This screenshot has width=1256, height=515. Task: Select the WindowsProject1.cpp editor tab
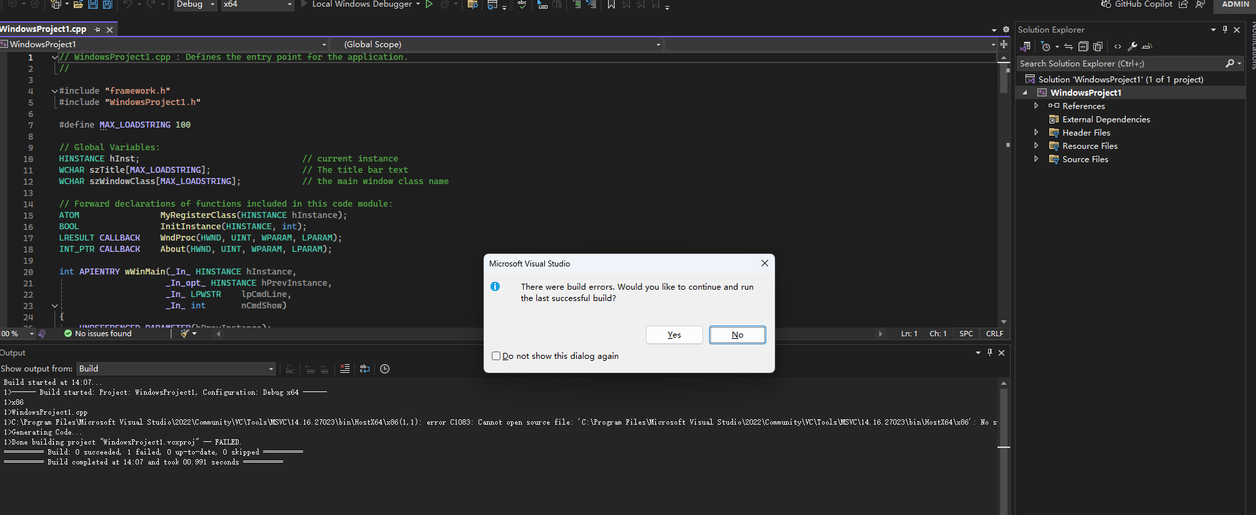tap(43, 29)
